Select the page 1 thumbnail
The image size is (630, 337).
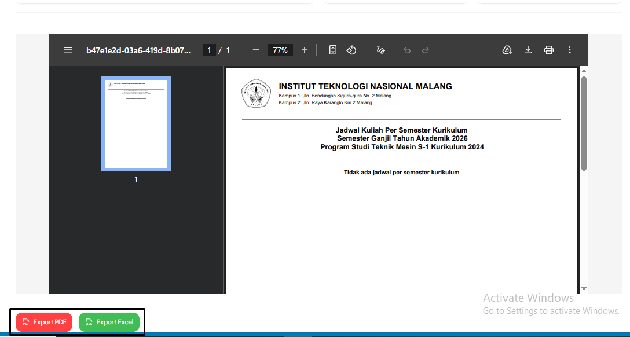(x=136, y=124)
